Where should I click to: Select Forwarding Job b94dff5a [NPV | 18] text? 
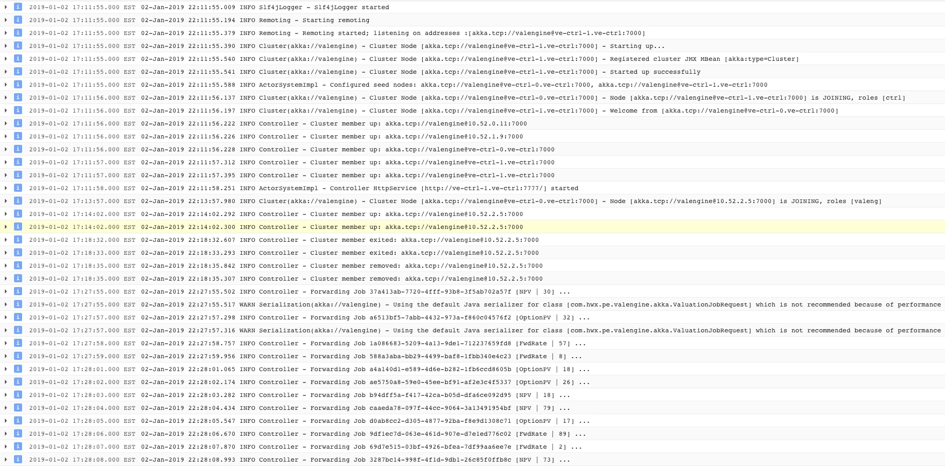click(x=355, y=395)
